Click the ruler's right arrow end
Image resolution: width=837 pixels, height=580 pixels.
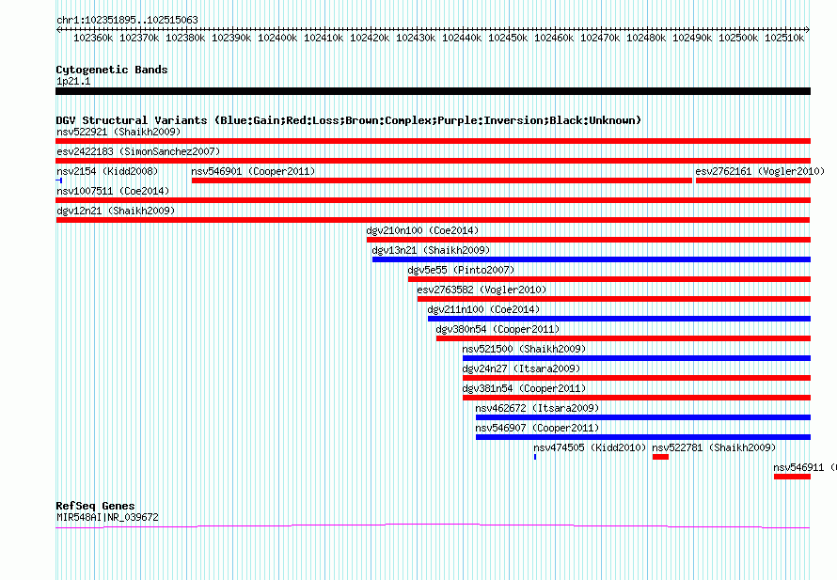[x=808, y=29]
